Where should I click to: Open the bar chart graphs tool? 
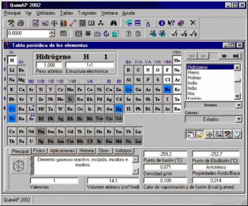[63, 23]
